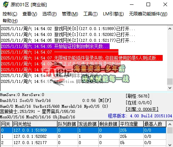The image size is (173, 147).
Task: Click the log panel scrollbar thumb
Action: [x=170, y=81]
